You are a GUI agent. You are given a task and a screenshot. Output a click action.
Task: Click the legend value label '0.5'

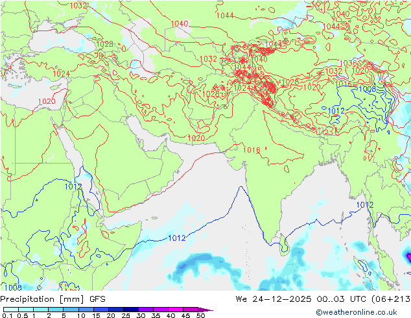point(23,315)
